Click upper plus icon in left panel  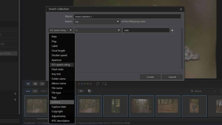[x=15, y=94]
